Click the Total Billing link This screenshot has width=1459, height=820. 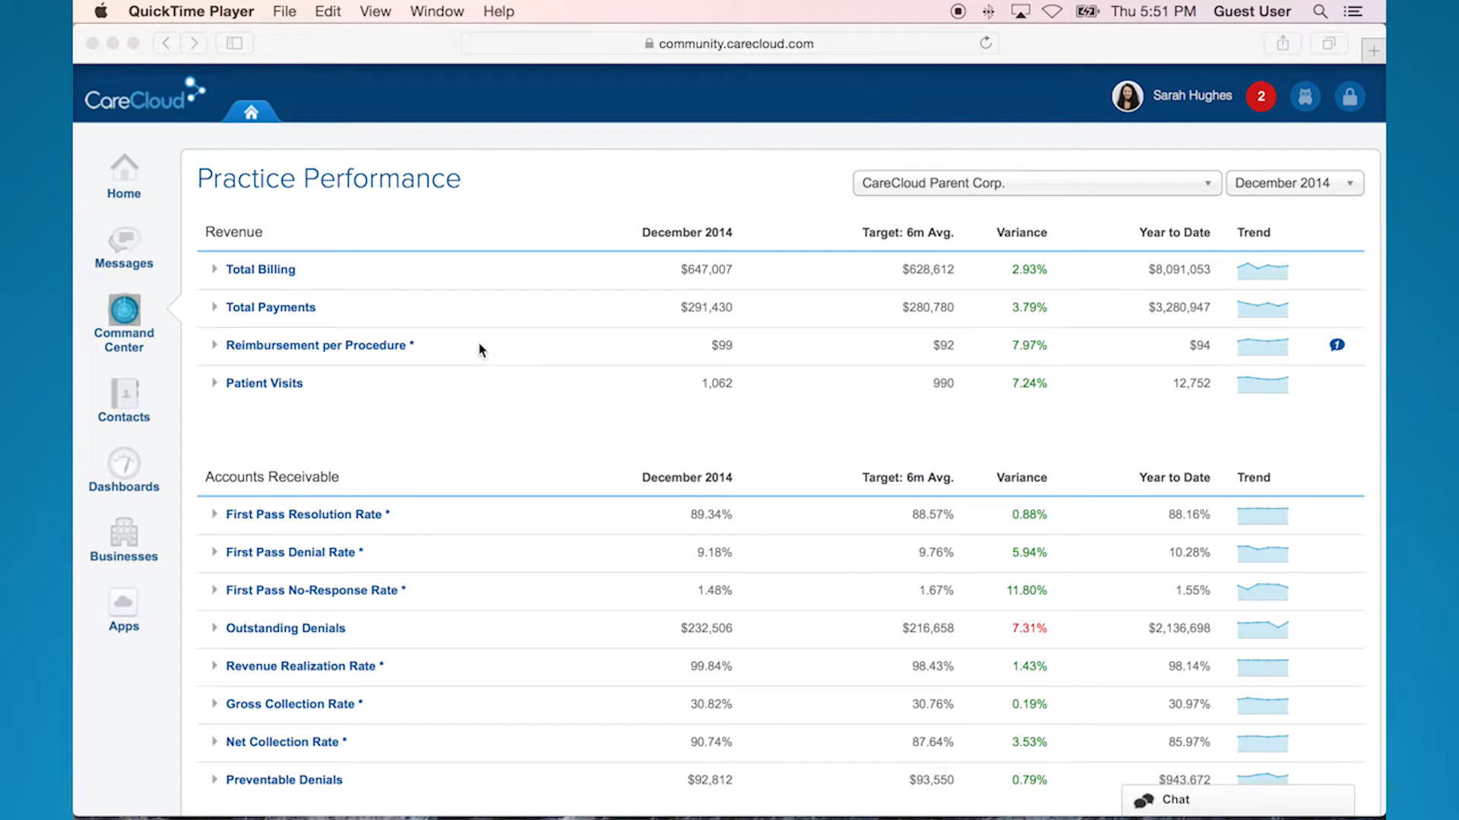click(261, 270)
